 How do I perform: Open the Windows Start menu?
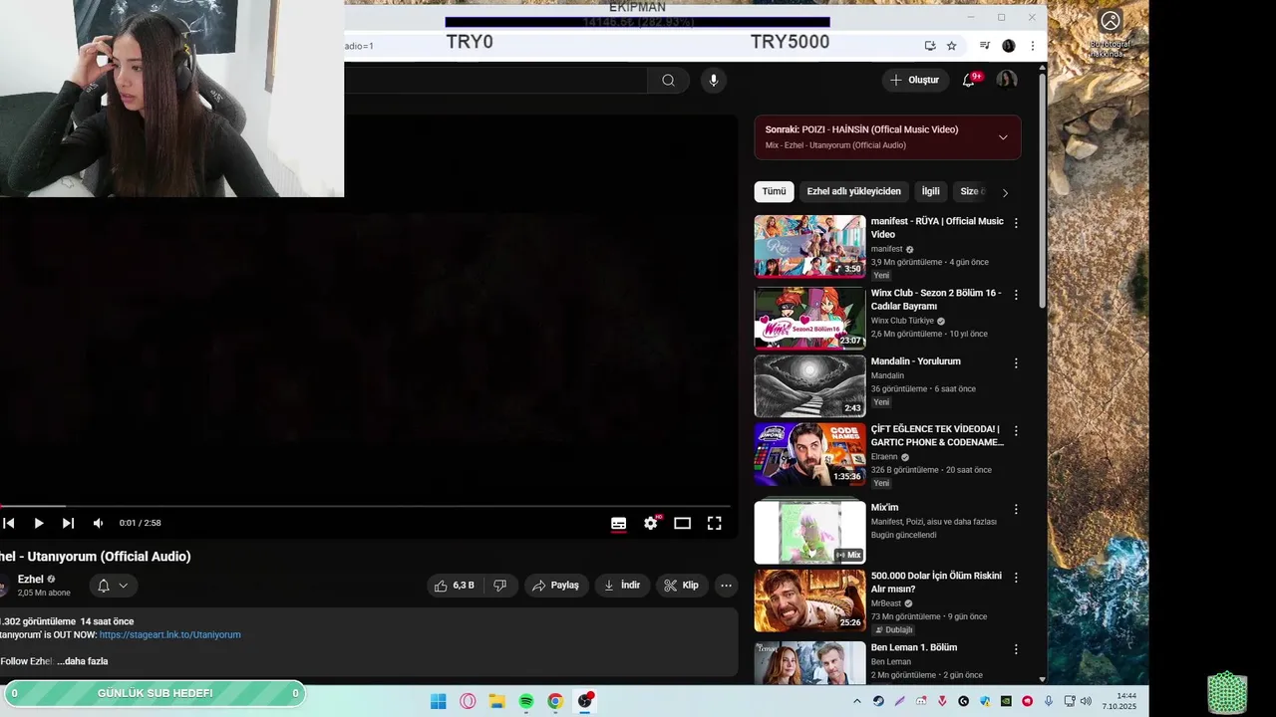439,701
